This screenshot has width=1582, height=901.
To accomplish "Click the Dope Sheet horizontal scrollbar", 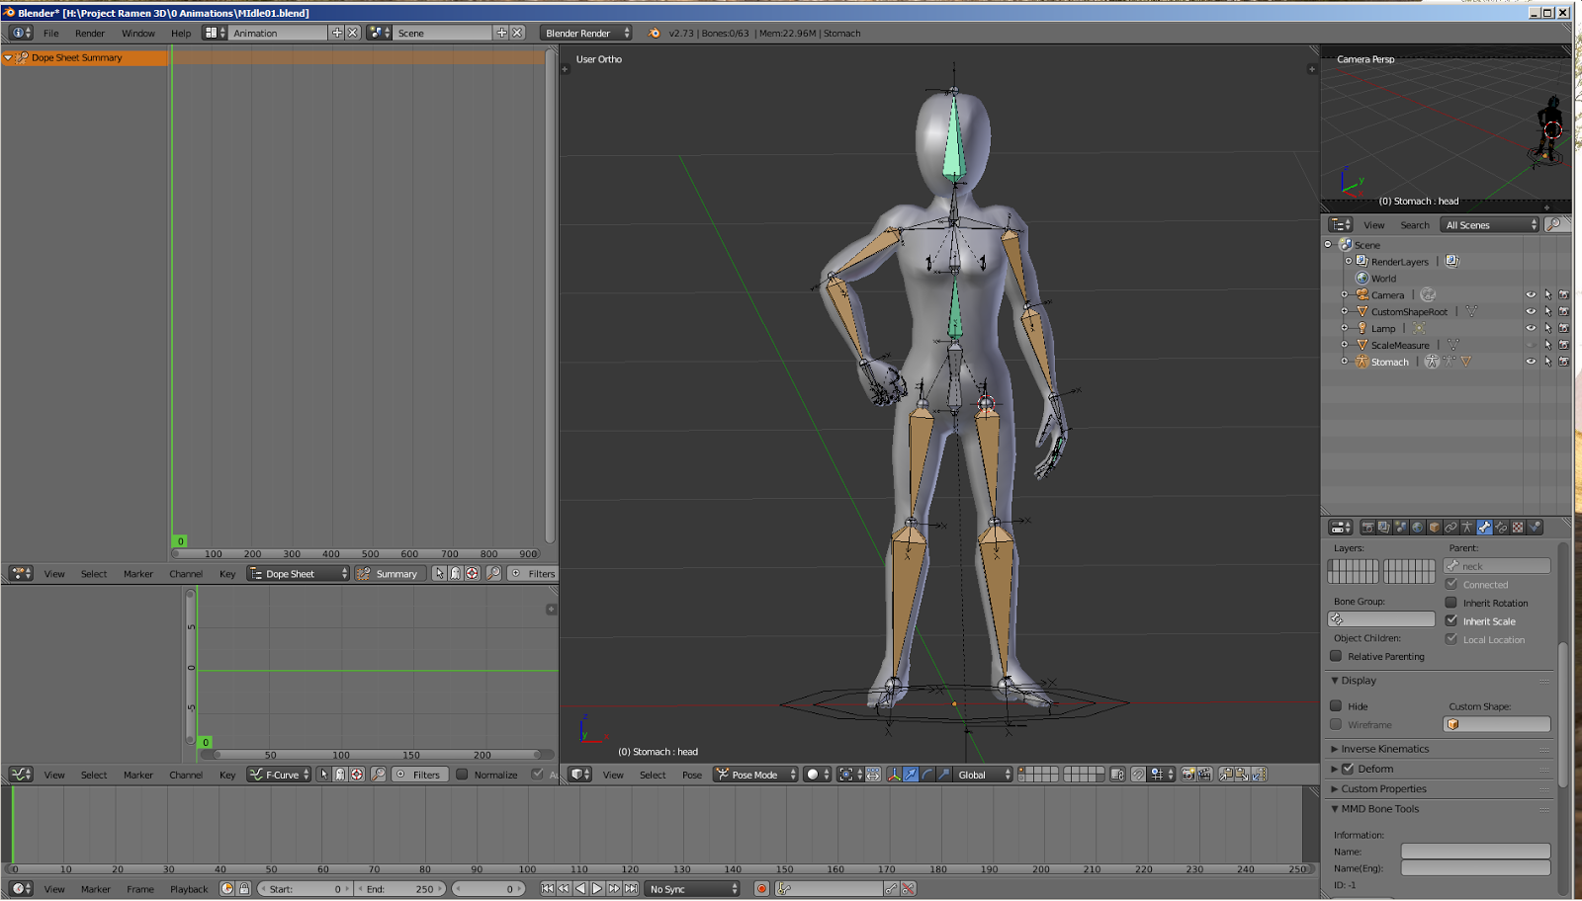I will 357,554.
